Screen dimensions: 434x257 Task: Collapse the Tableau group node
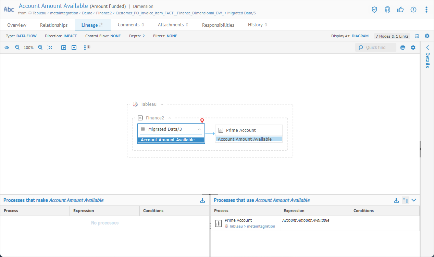(x=162, y=104)
